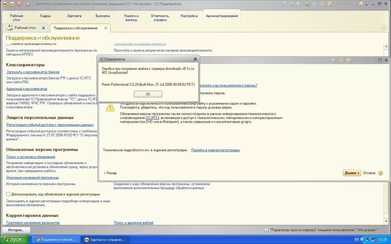Click the grayed print preview icon

click(299, 4)
